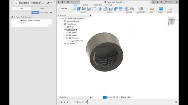This screenshot has height=105, width=188.
Task: Click the New Folder button
Action: click(44, 13)
